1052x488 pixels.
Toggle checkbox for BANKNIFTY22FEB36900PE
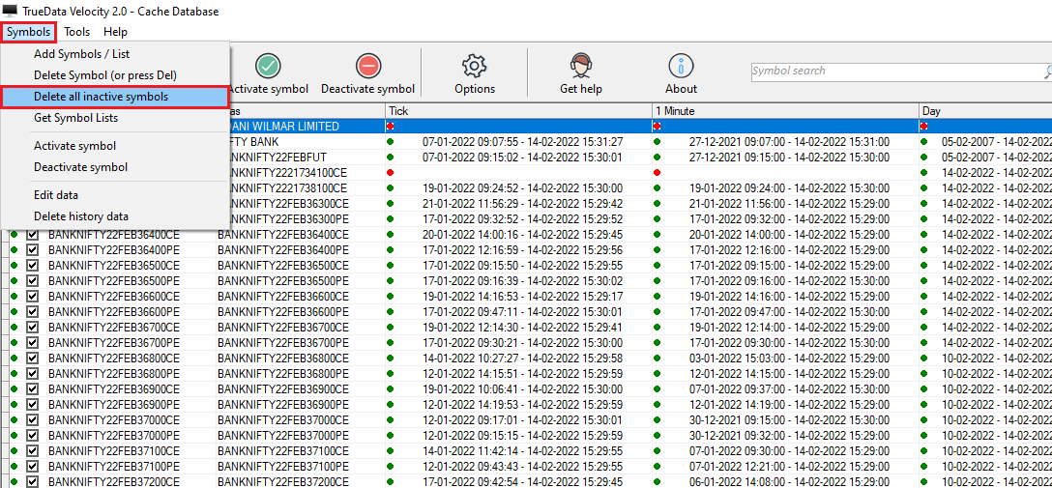(x=32, y=404)
